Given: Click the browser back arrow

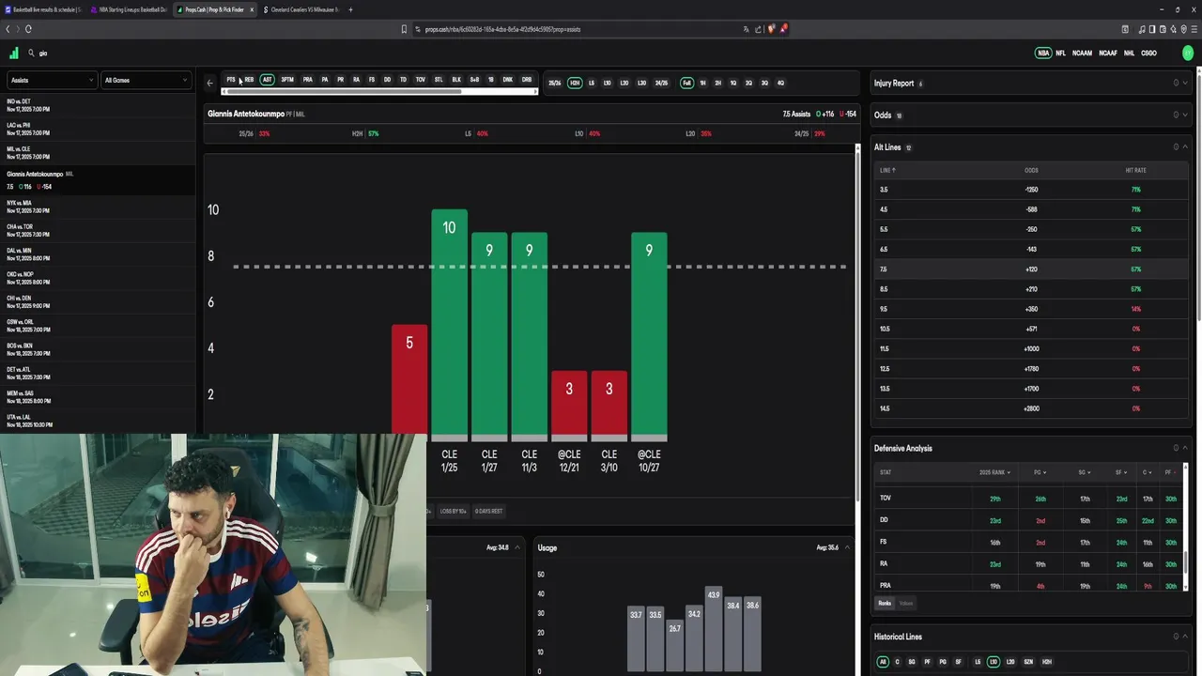Looking at the screenshot, I should [x=8, y=29].
